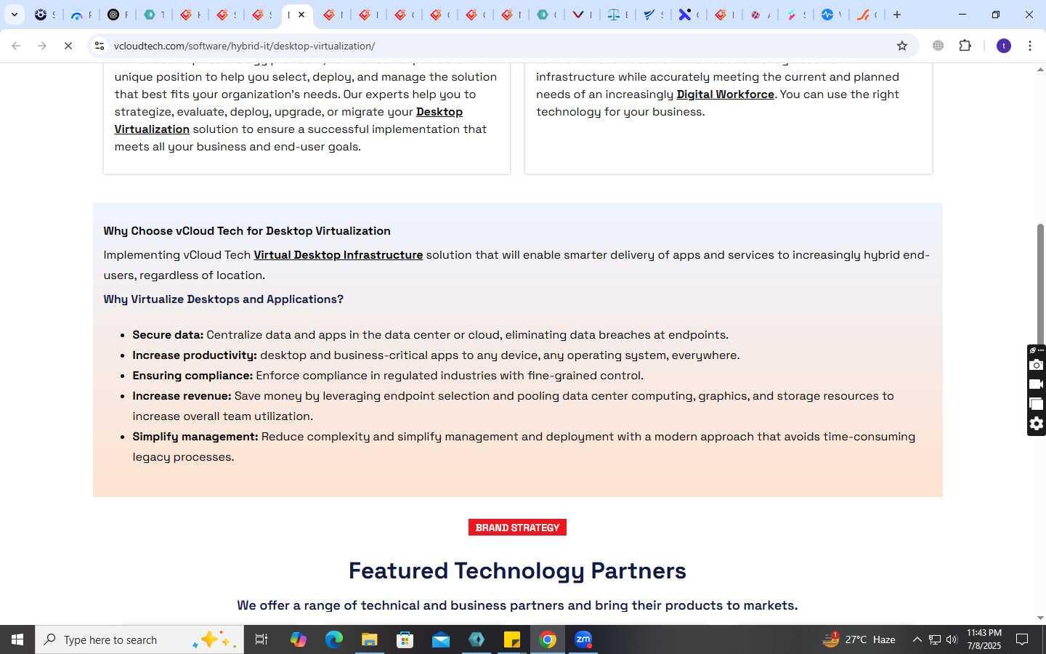Click the 'Ensuring compliance:' bullet text

192,376
